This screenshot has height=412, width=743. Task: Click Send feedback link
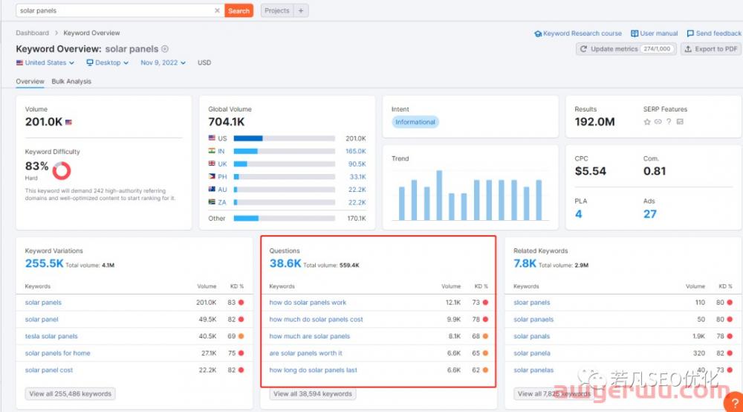[718, 33]
